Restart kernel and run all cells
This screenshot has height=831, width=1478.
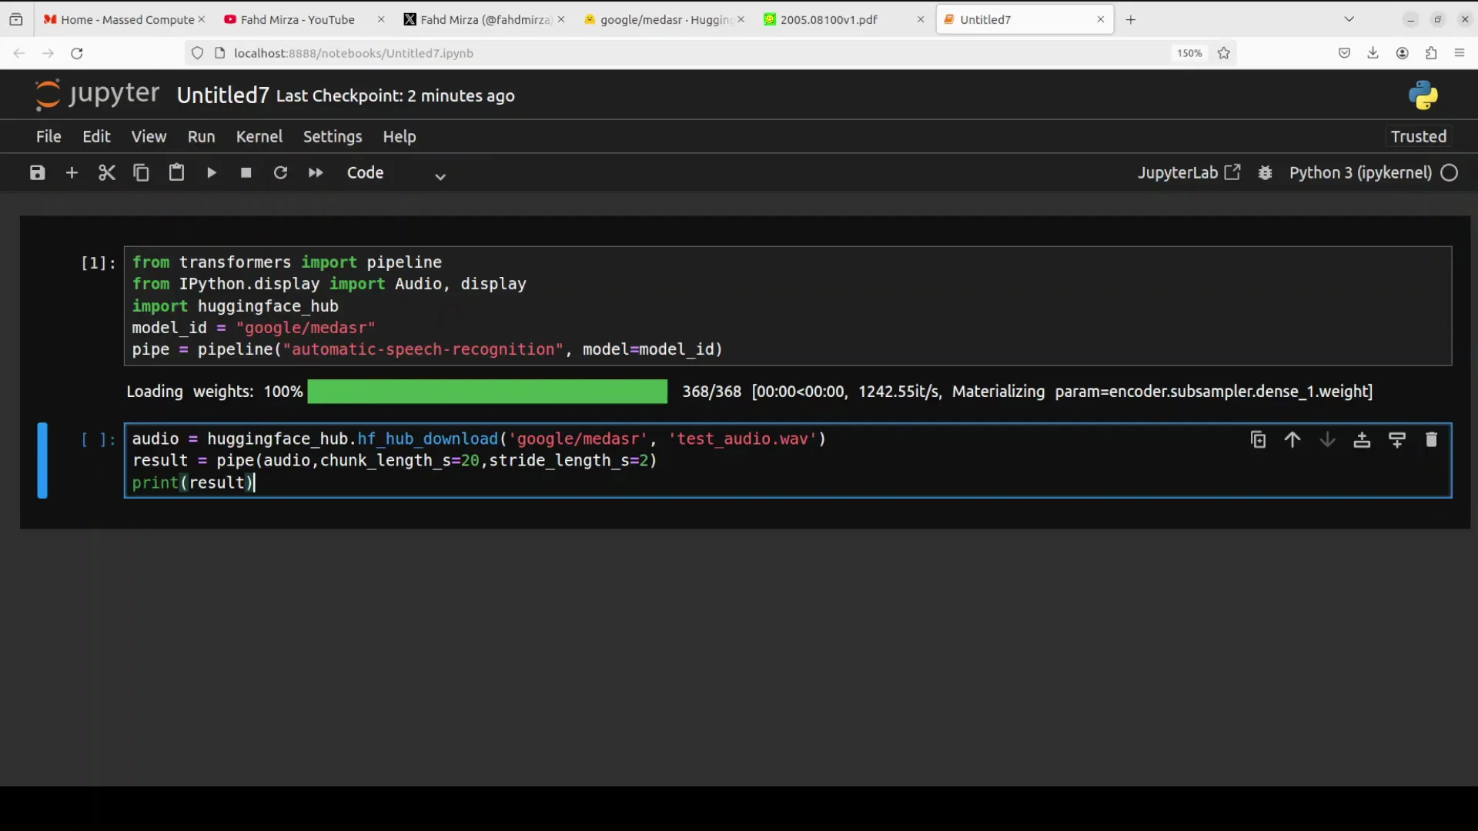click(316, 172)
